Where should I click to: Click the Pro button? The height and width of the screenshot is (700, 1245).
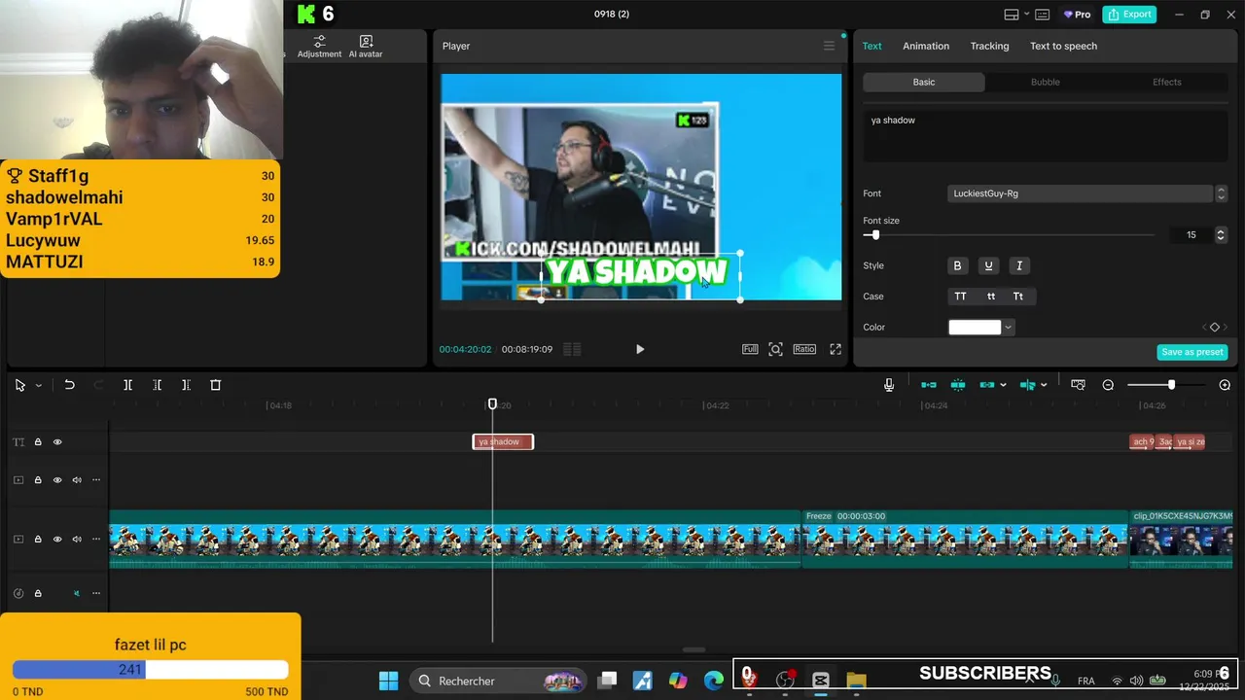tap(1077, 15)
